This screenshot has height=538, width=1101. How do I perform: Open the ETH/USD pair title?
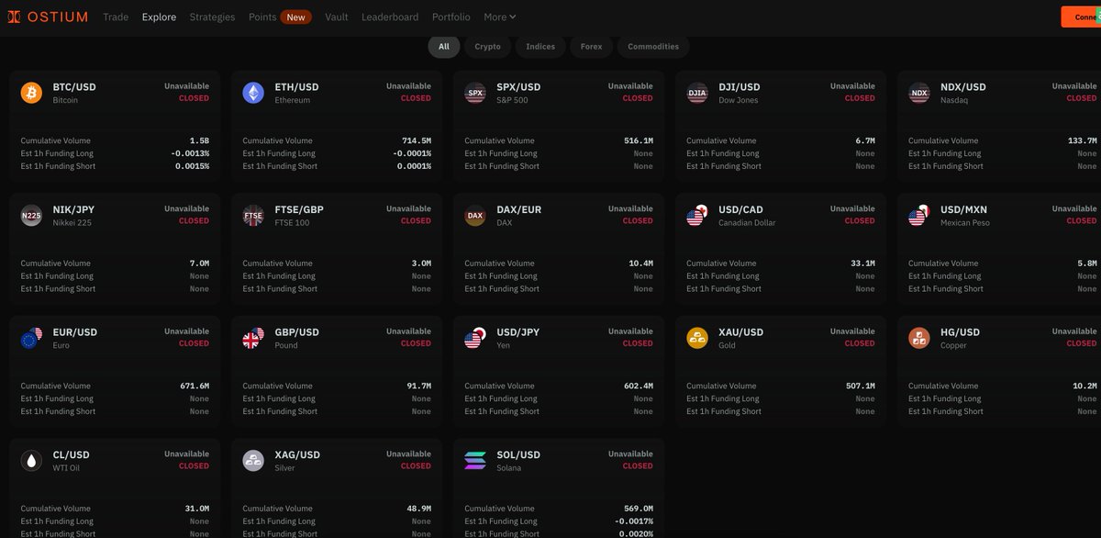296,87
